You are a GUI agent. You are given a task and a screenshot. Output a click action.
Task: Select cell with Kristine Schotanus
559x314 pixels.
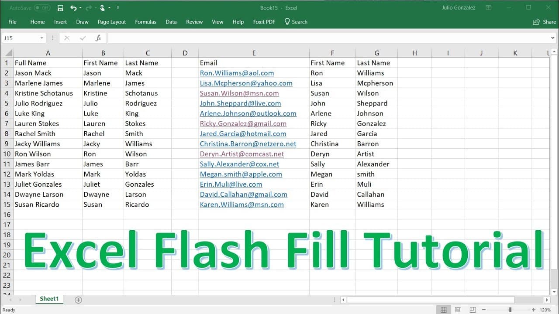click(48, 93)
